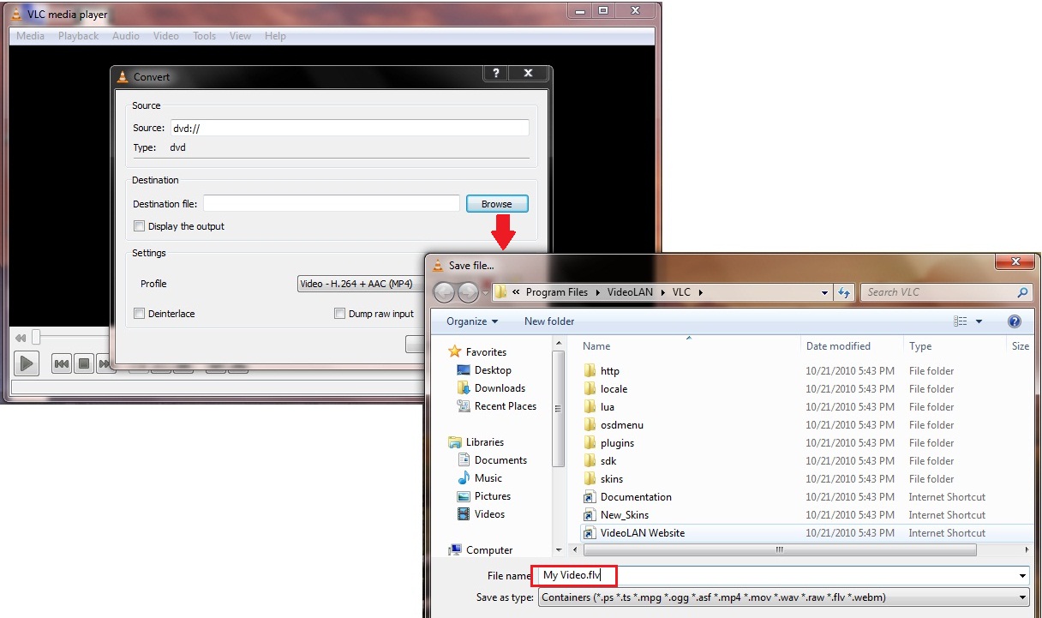Open the Video menu
Image resolution: width=1042 pixels, height=618 pixels.
[x=166, y=36]
